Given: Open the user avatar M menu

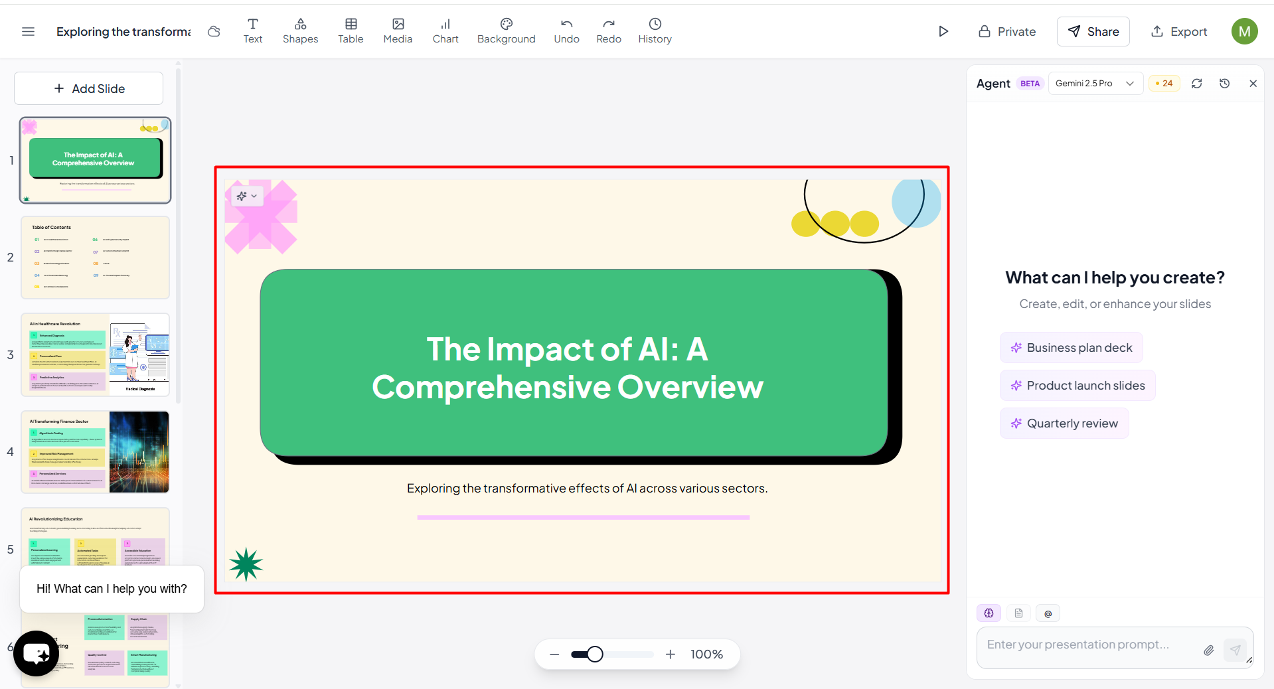Looking at the screenshot, I should click(x=1244, y=31).
